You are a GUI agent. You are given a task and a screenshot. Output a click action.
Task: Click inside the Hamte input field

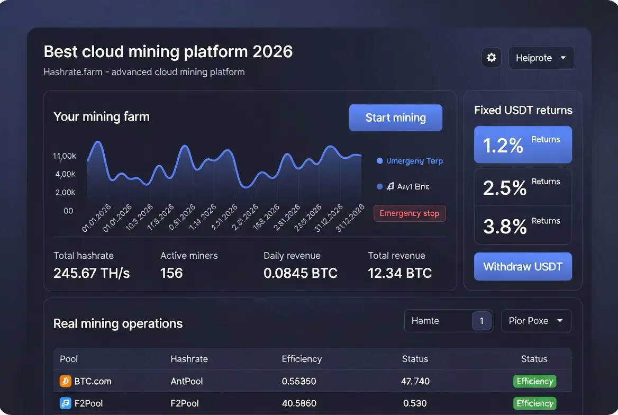point(439,321)
